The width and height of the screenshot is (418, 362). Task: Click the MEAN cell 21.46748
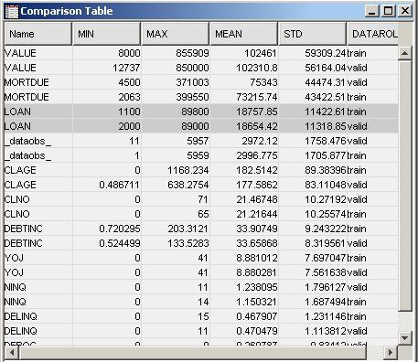pos(244,199)
